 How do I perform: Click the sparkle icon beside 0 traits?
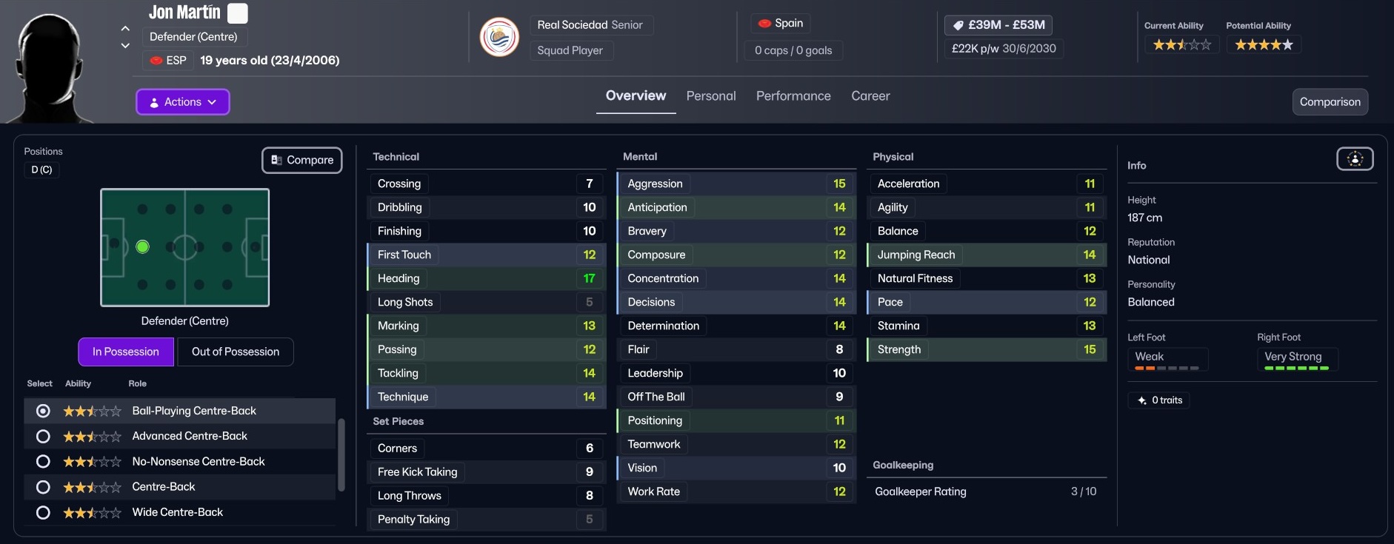pos(1141,400)
